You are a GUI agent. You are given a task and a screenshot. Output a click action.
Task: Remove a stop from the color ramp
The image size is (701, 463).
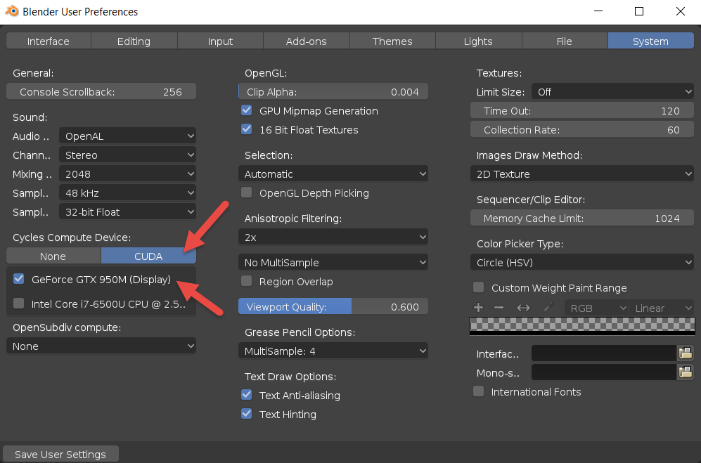click(x=497, y=307)
